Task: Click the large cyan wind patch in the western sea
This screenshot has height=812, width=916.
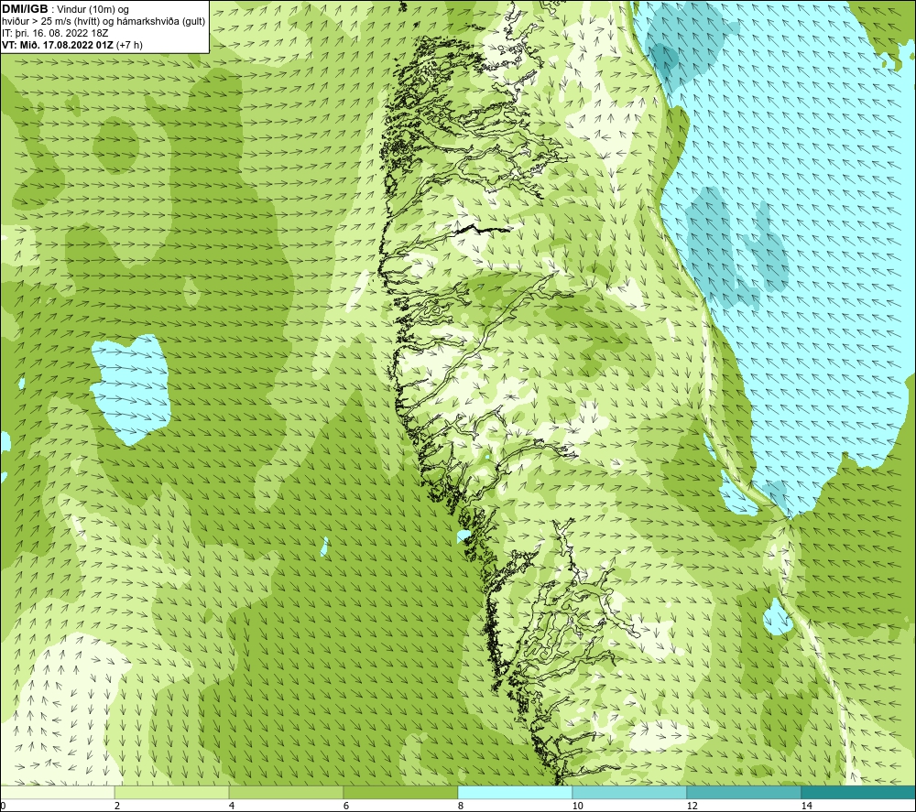Action: (130, 388)
